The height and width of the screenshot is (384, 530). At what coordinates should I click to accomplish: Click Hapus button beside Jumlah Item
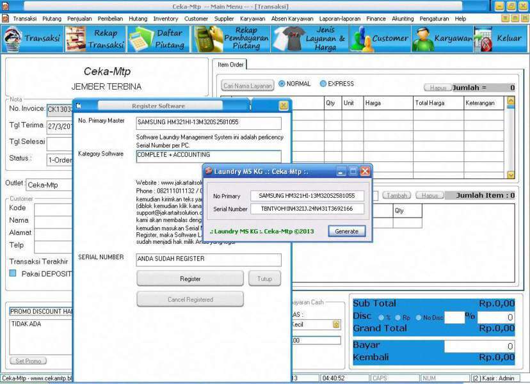pos(430,195)
